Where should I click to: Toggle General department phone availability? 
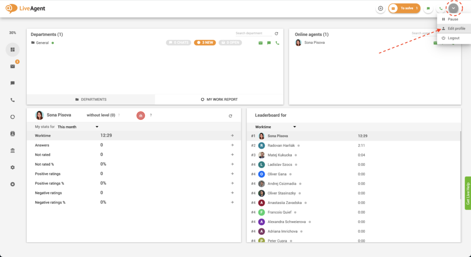point(277,43)
